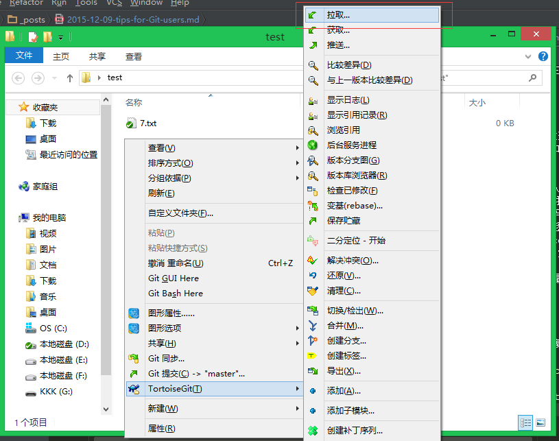Select Git Bash Here menu entry
This screenshot has height=441, width=559.
click(x=176, y=293)
